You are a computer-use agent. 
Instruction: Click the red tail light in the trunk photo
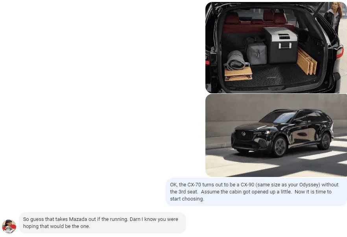(x=340, y=52)
